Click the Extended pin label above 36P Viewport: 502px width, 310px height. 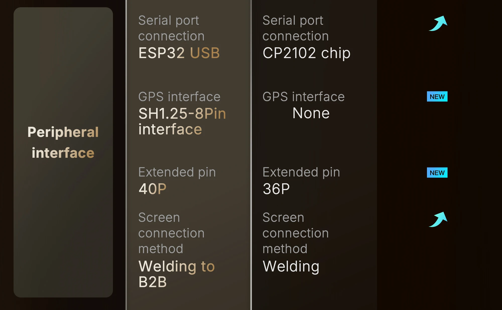pos(301,172)
